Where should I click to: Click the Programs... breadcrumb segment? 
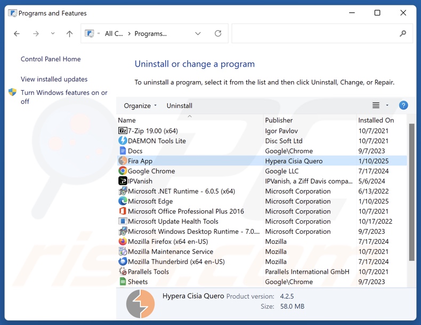click(x=151, y=34)
